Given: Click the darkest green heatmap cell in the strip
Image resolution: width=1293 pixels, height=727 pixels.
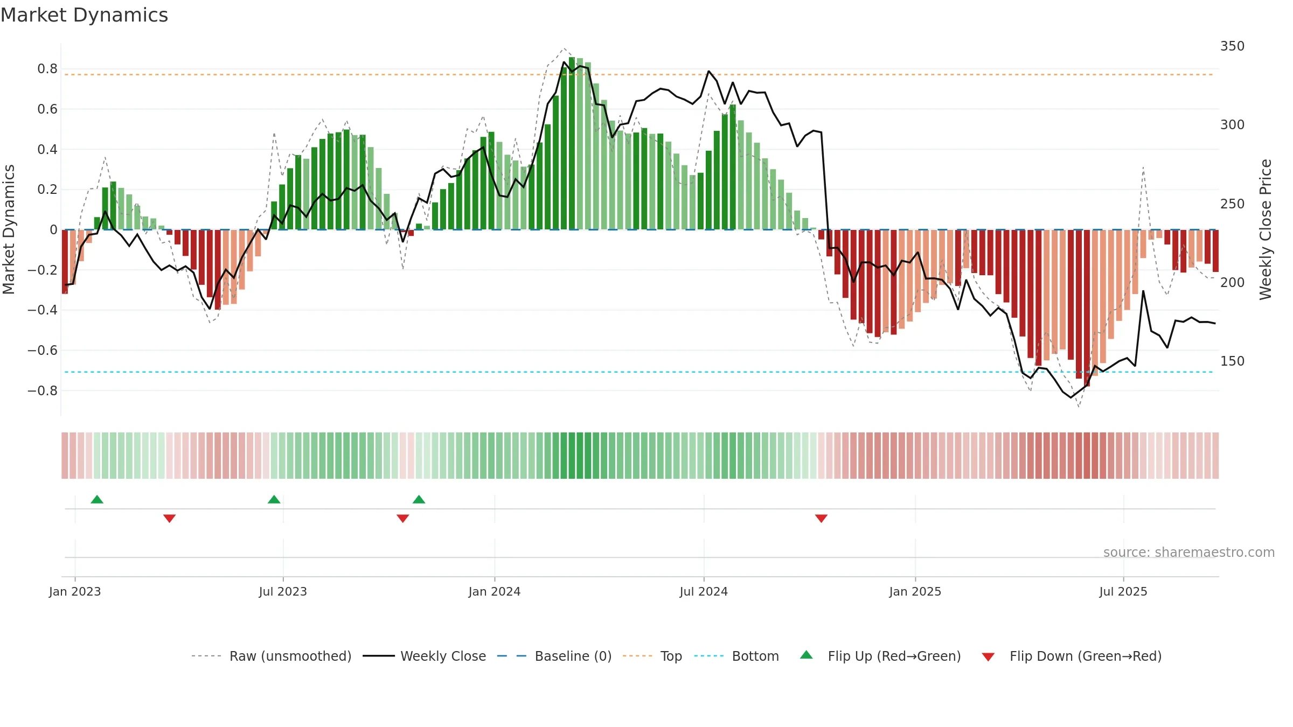Looking at the screenshot, I should (572, 456).
